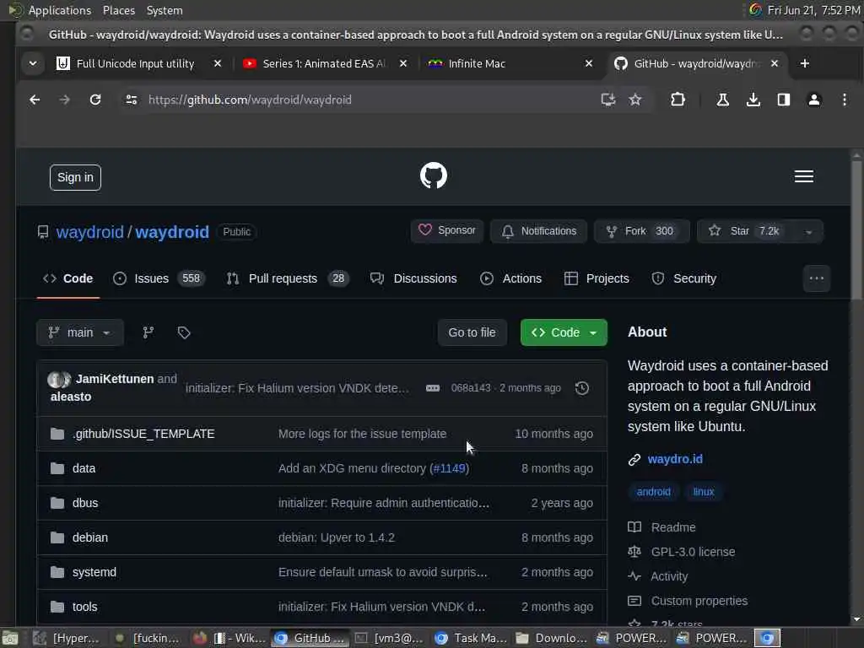This screenshot has height=648, width=864.
Task: Open the JamiKettunen author link
Action: [115, 379]
